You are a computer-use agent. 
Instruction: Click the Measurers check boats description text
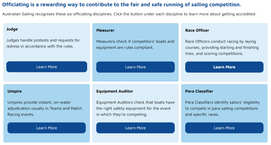[x=135, y=44]
